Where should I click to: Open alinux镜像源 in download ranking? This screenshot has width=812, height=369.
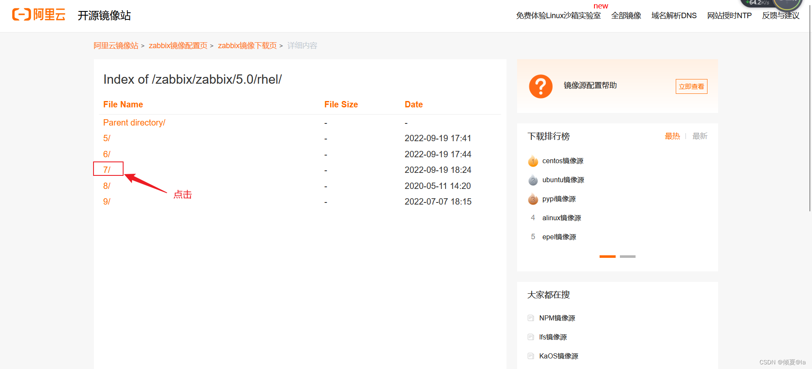click(562, 218)
